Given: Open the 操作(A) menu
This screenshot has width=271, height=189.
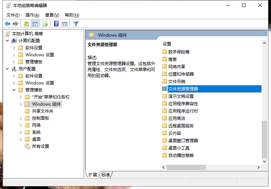Looking at the screenshot, I should [32, 15].
